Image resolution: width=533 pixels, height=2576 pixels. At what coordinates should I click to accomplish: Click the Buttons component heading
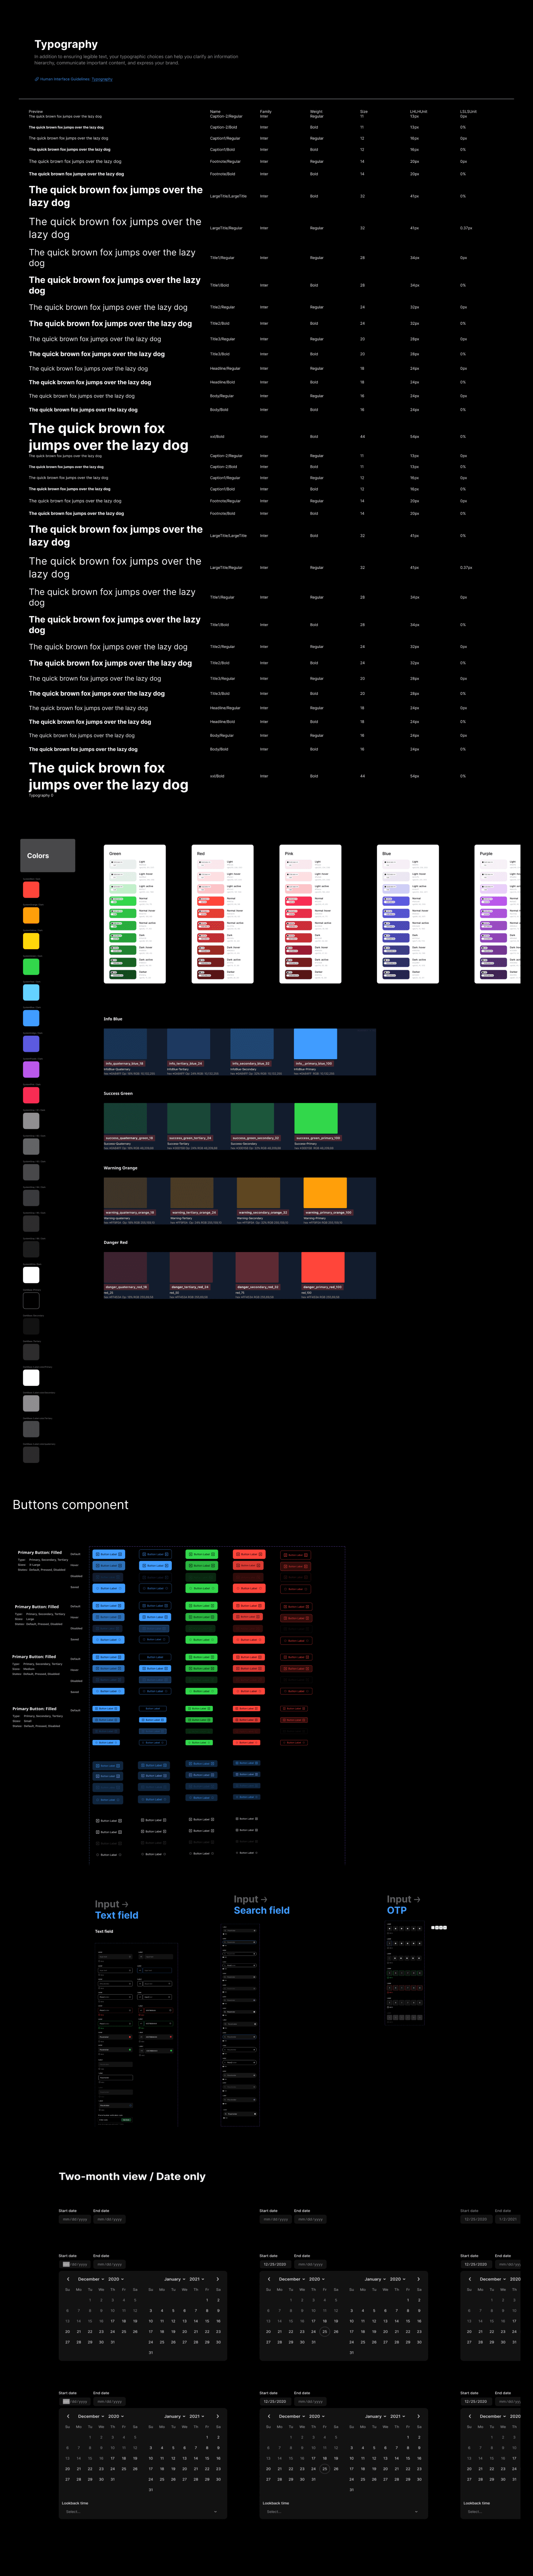pos(71,1505)
